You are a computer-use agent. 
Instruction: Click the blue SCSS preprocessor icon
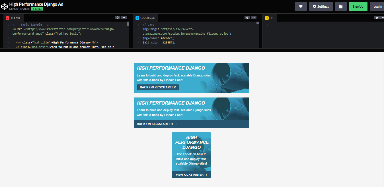click(138, 17)
